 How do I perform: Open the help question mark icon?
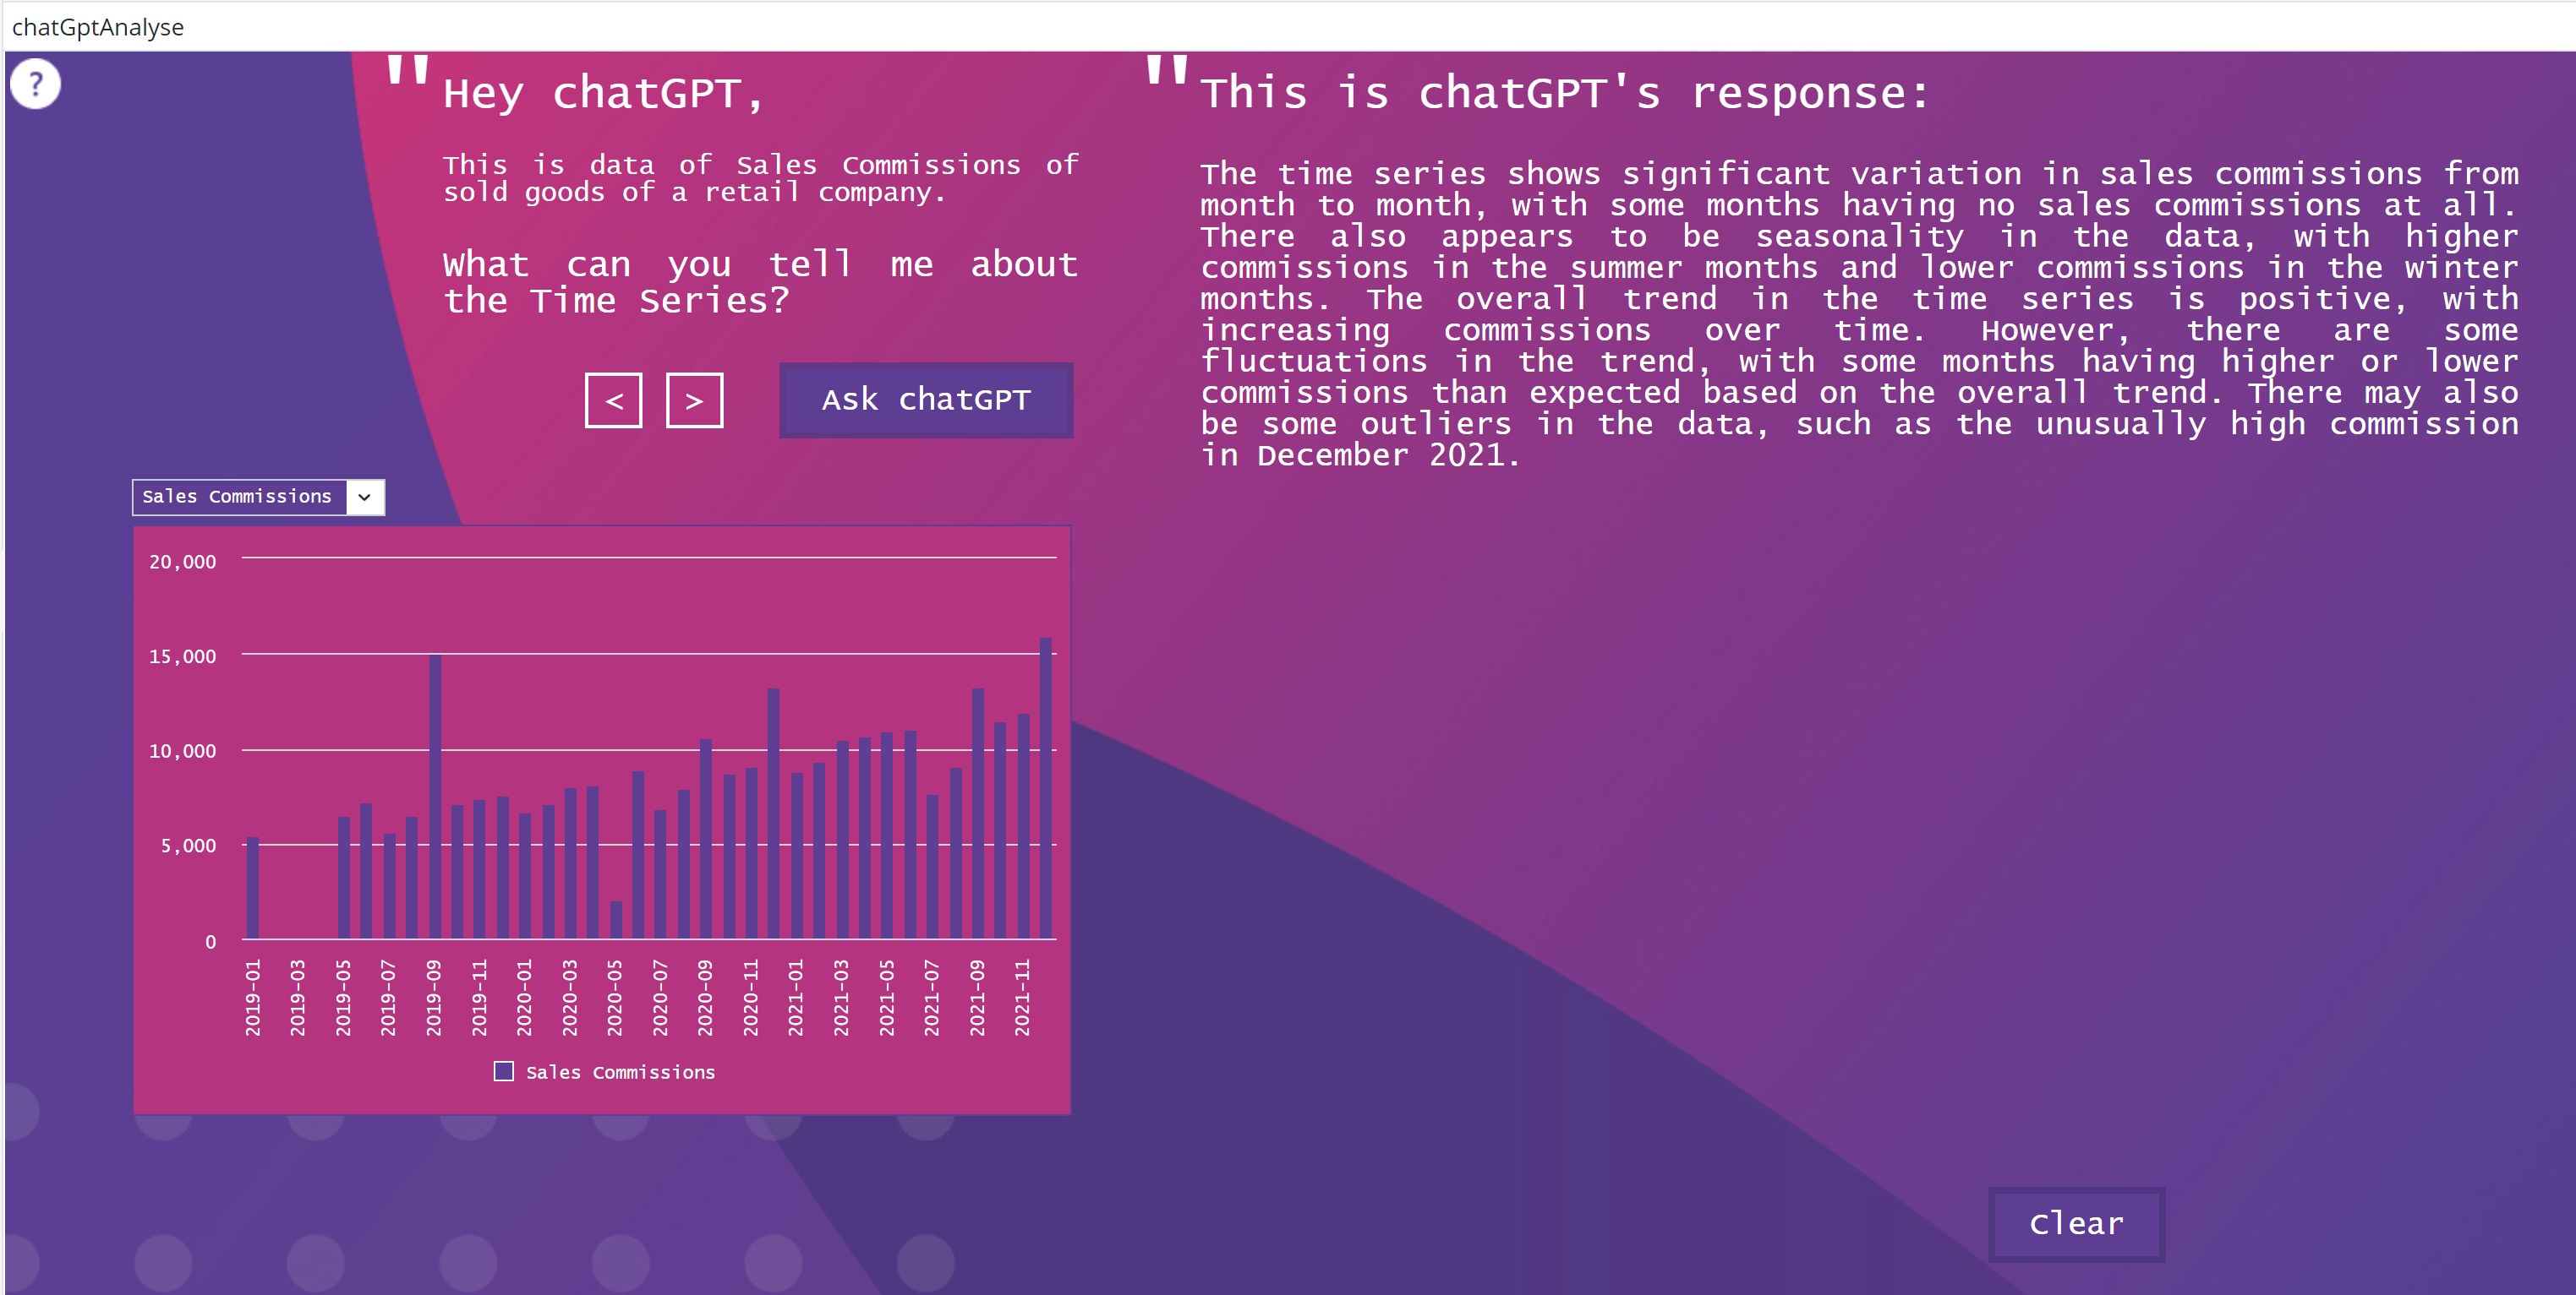click(35, 84)
